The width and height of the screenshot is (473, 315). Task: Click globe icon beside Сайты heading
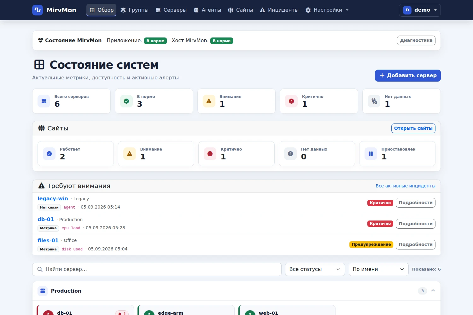coord(41,128)
